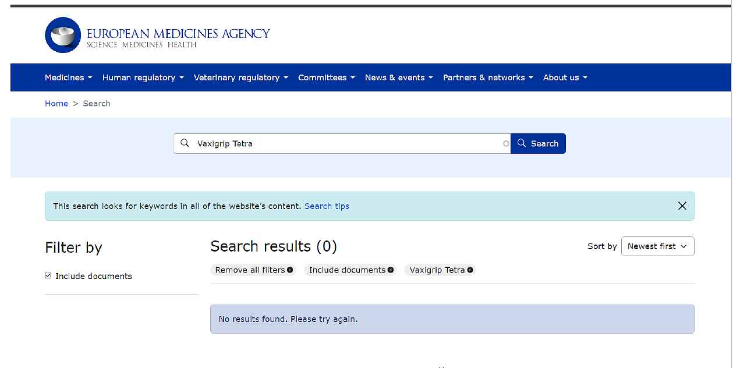Click the European Medicines Agency logo
Viewport: 733px width, 368px height.
point(158,36)
